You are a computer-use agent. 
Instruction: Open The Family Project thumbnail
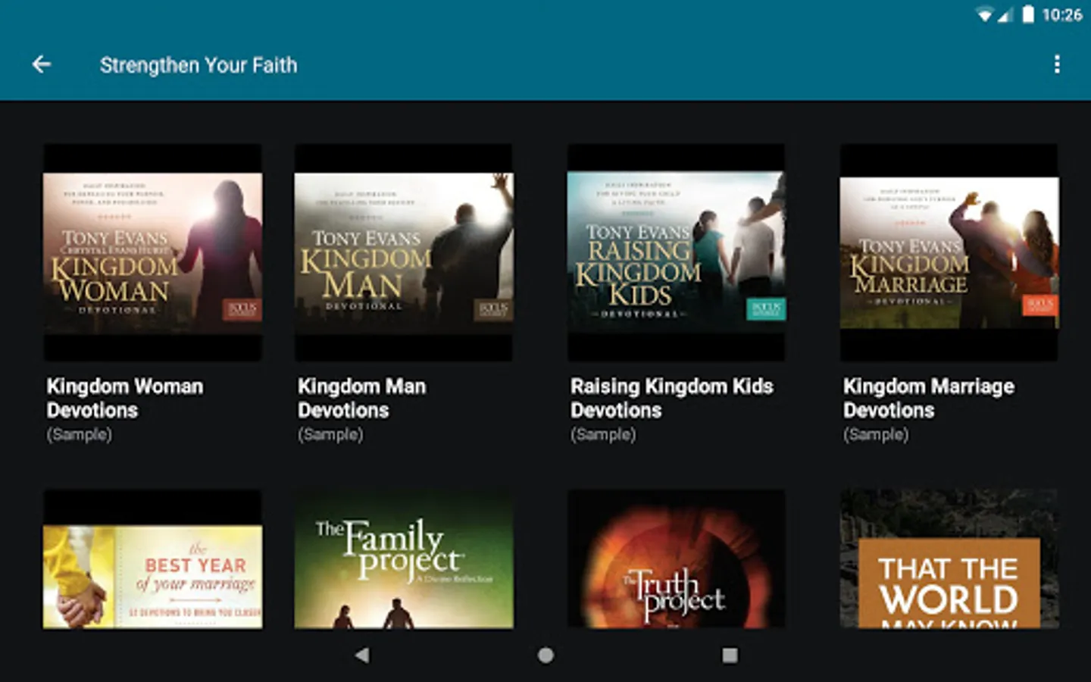pyautogui.click(x=404, y=559)
